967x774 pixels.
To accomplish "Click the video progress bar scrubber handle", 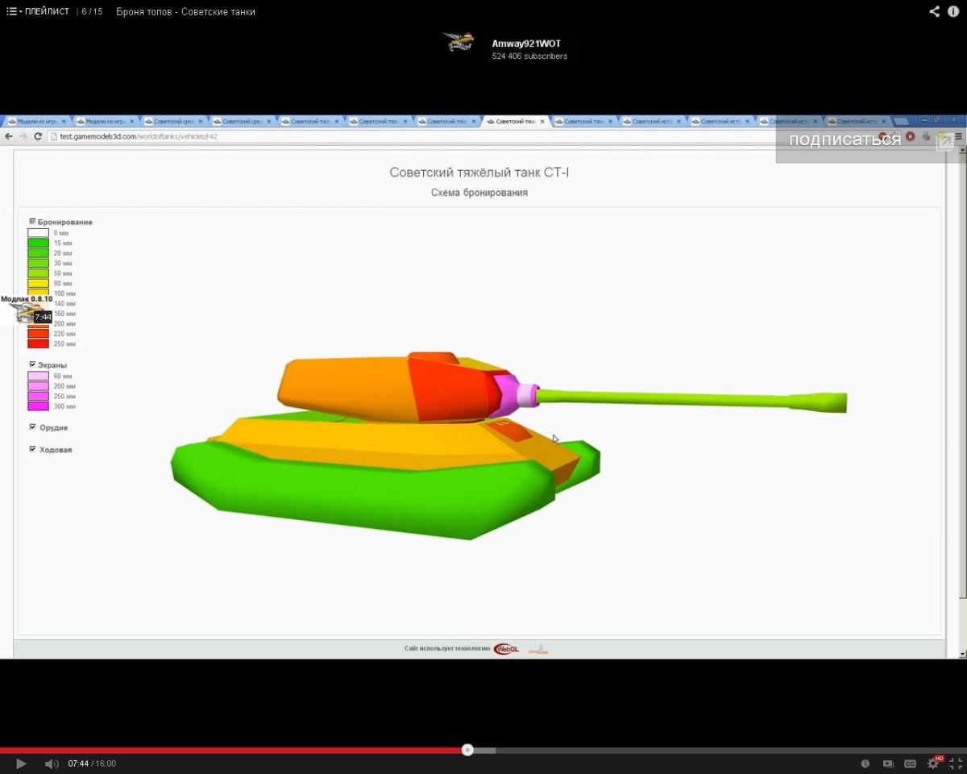I will coord(467,750).
